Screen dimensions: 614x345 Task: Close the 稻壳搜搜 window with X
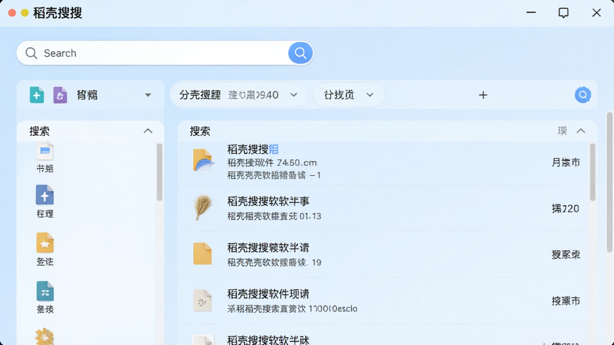(x=597, y=13)
